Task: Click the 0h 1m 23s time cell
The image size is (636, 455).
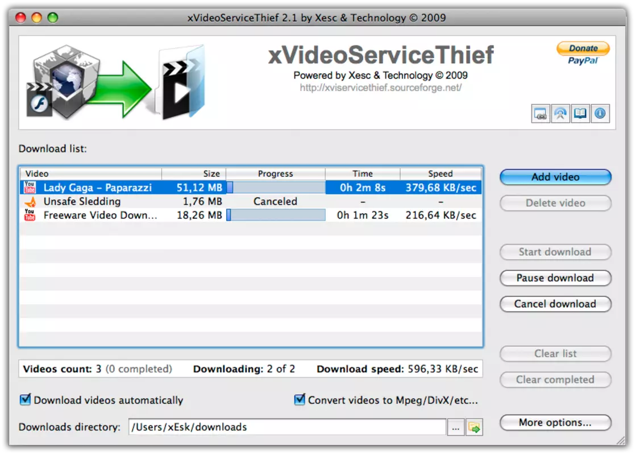Action: [x=363, y=215]
